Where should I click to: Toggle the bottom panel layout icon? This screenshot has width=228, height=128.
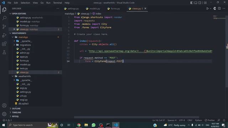click(196, 3)
